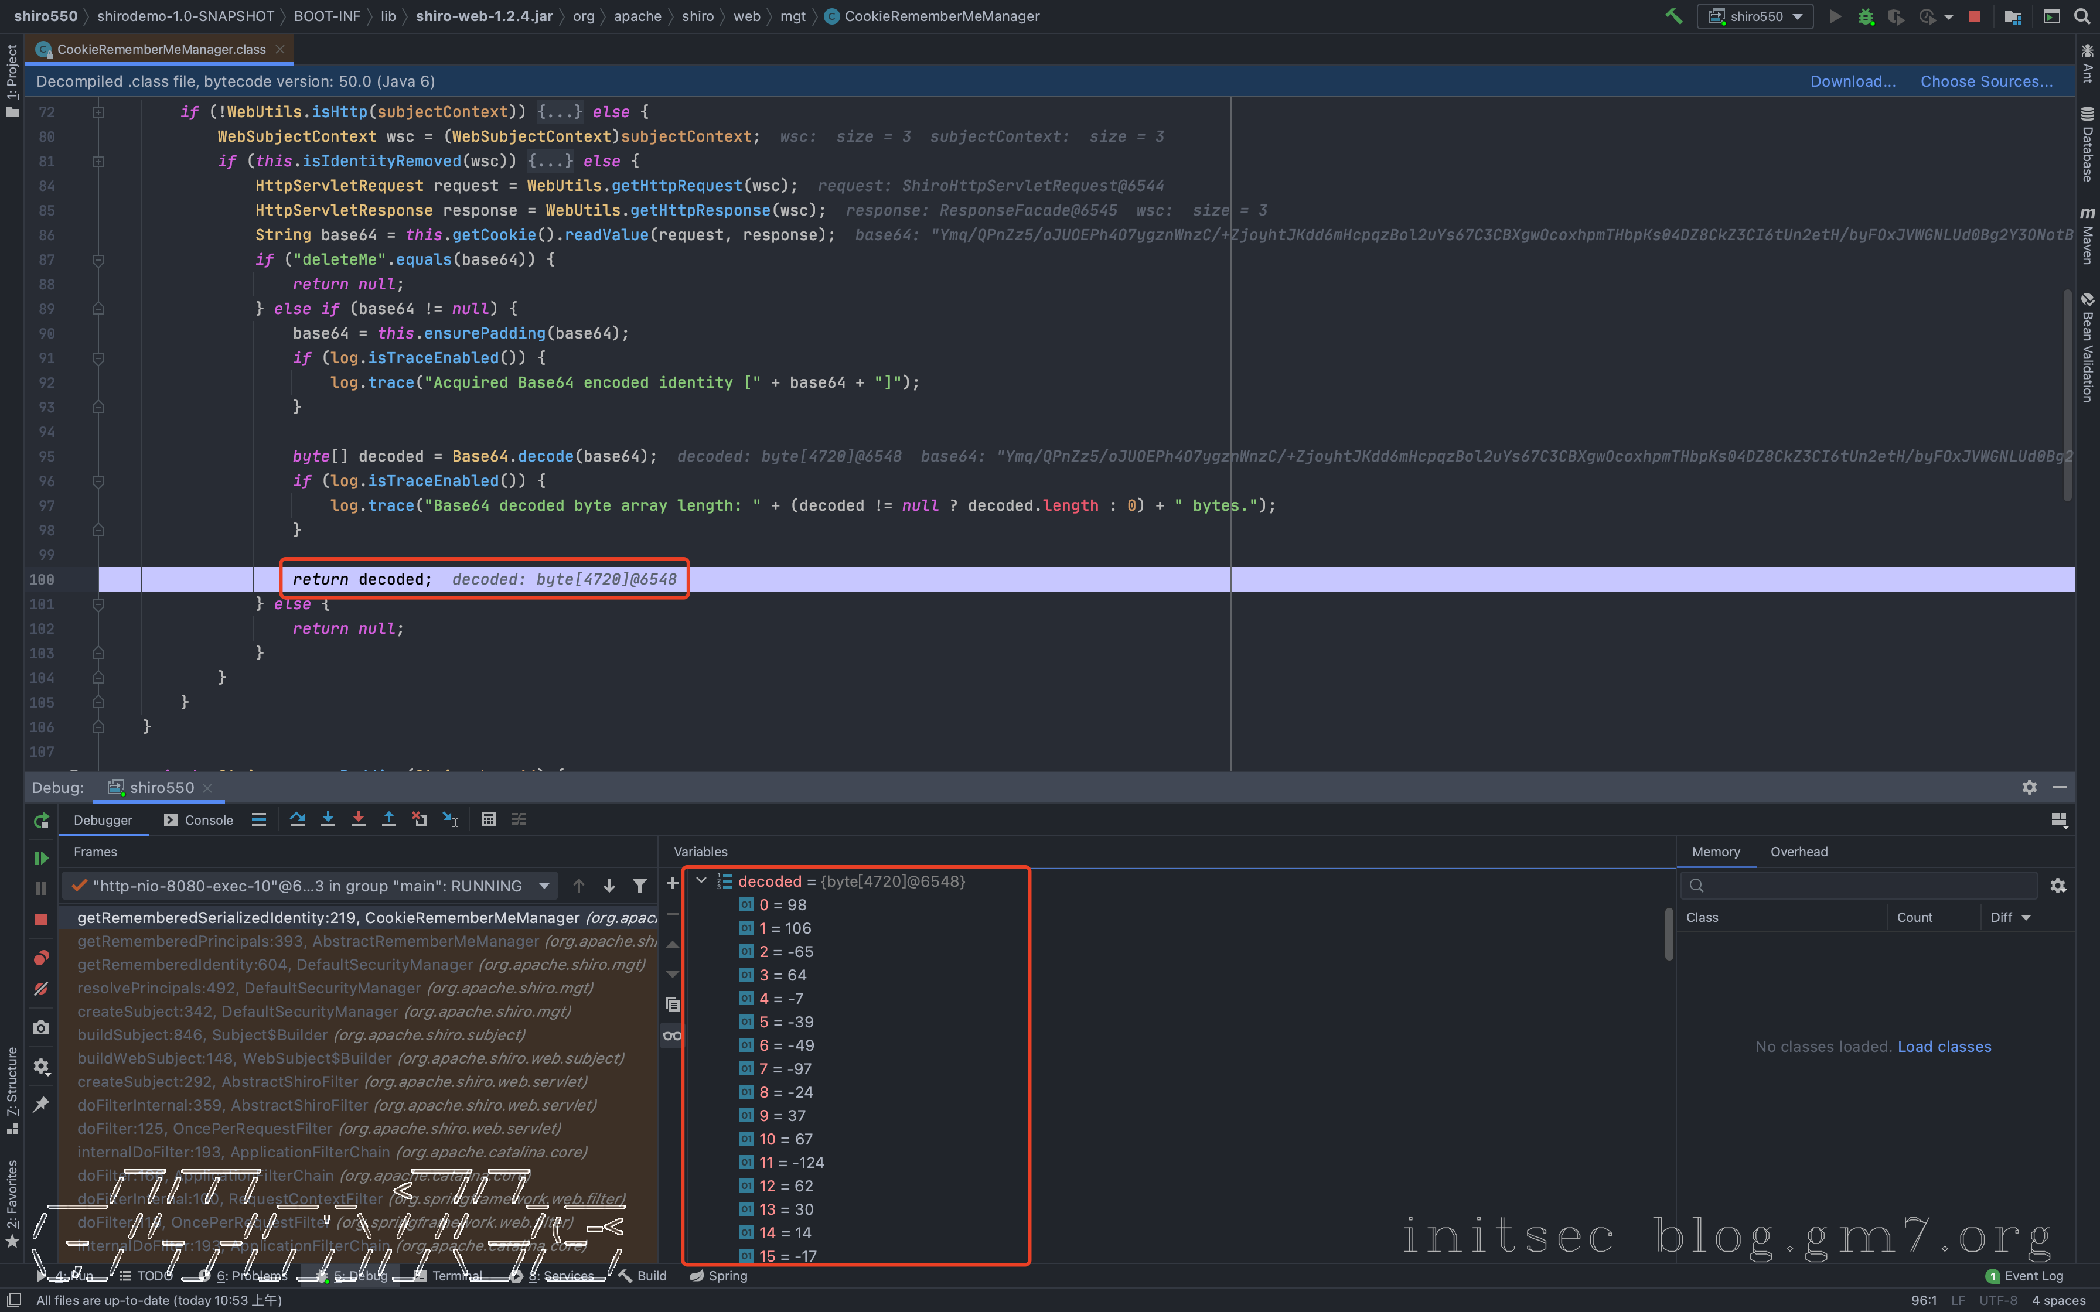The height and width of the screenshot is (1312, 2100).
Task: Open shiro550 run configuration dropdown
Action: pyautogui.click(x=1755, y=16)
